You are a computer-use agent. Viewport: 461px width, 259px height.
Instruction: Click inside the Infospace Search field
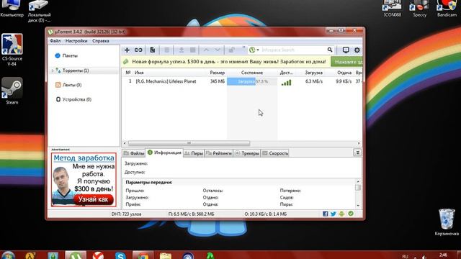[293, 50]
